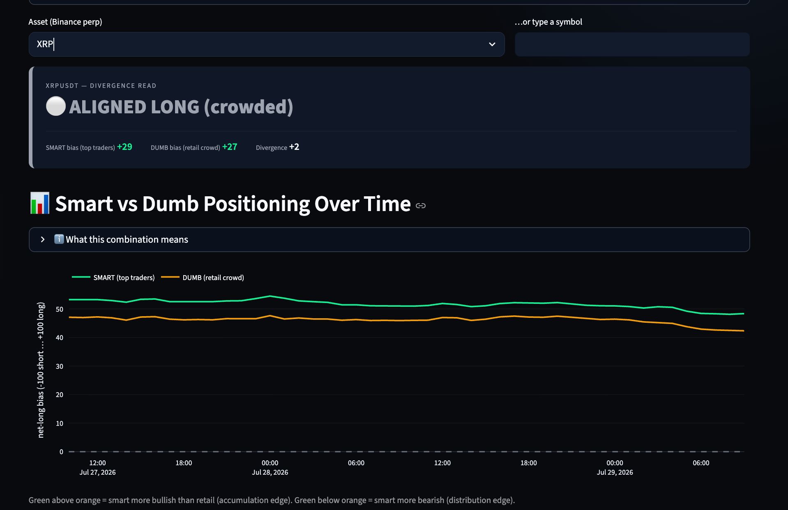
Task: Click the green SMART line on the chart
Action: click(x=407, y=306)
